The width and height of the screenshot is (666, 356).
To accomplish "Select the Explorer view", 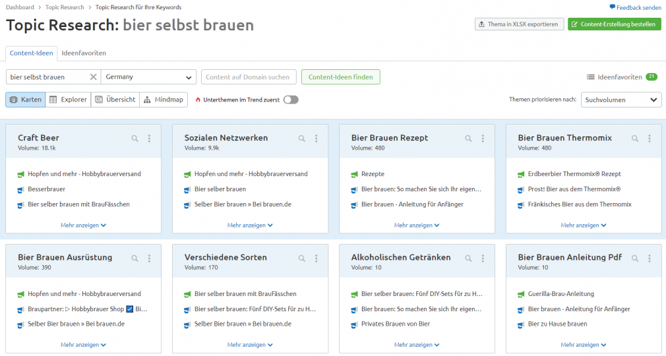I will pos(68,100).
